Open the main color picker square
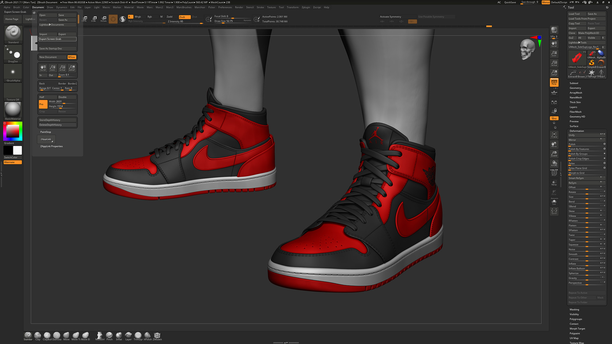Screen dimensions: 612x344 tap(13, 131)
